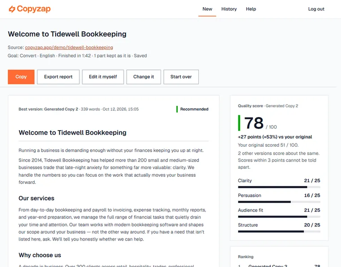Open the New tab

point(207,9)
